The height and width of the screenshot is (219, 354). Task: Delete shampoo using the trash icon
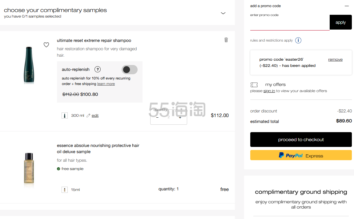point(226,40)
